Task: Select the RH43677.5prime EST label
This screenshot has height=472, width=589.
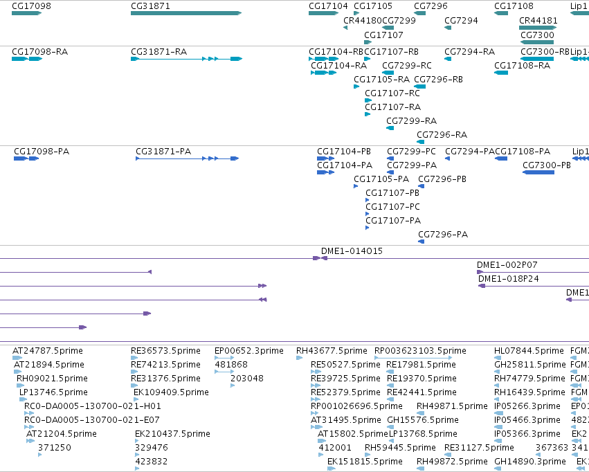Action: [332, 351]
